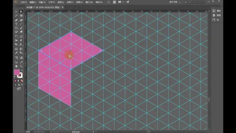Select the Curvature tool

coord(21,20)
